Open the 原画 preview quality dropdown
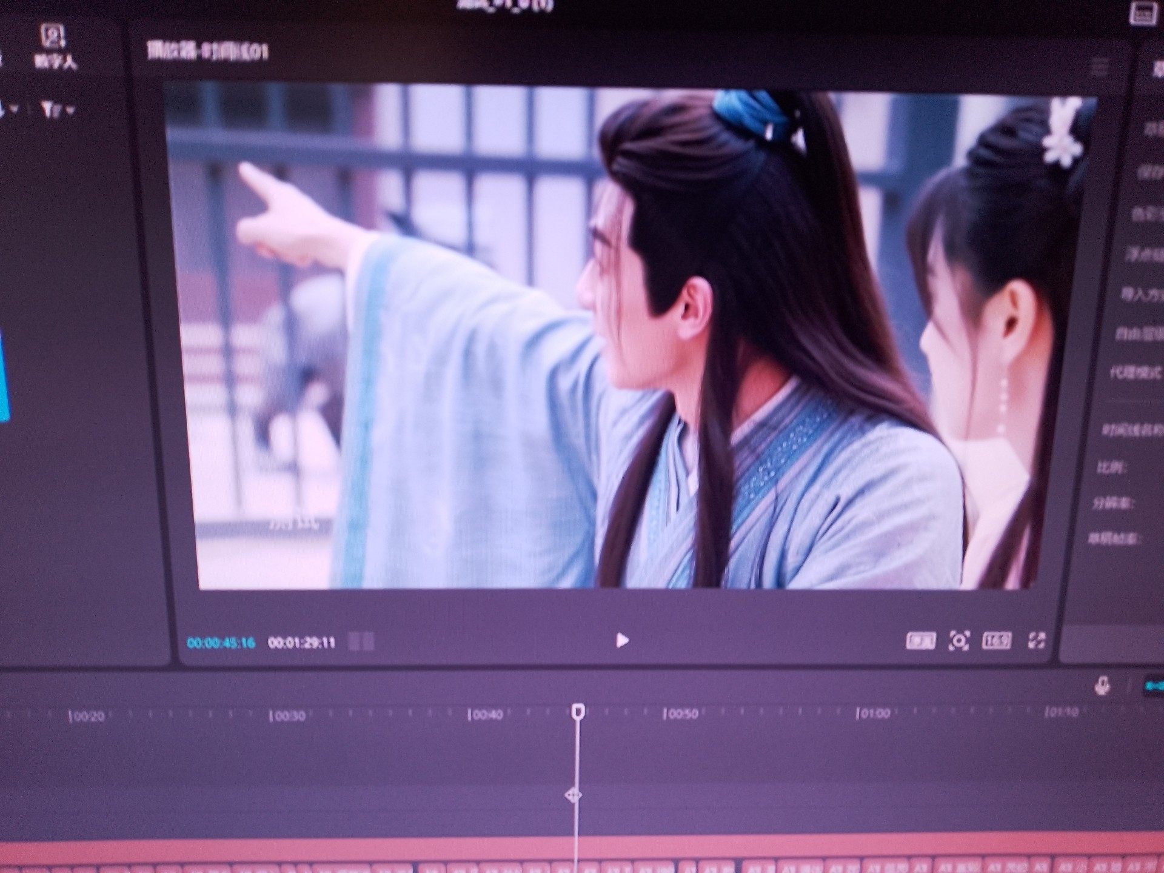1164x873 pixels. [x=920, y=641]
